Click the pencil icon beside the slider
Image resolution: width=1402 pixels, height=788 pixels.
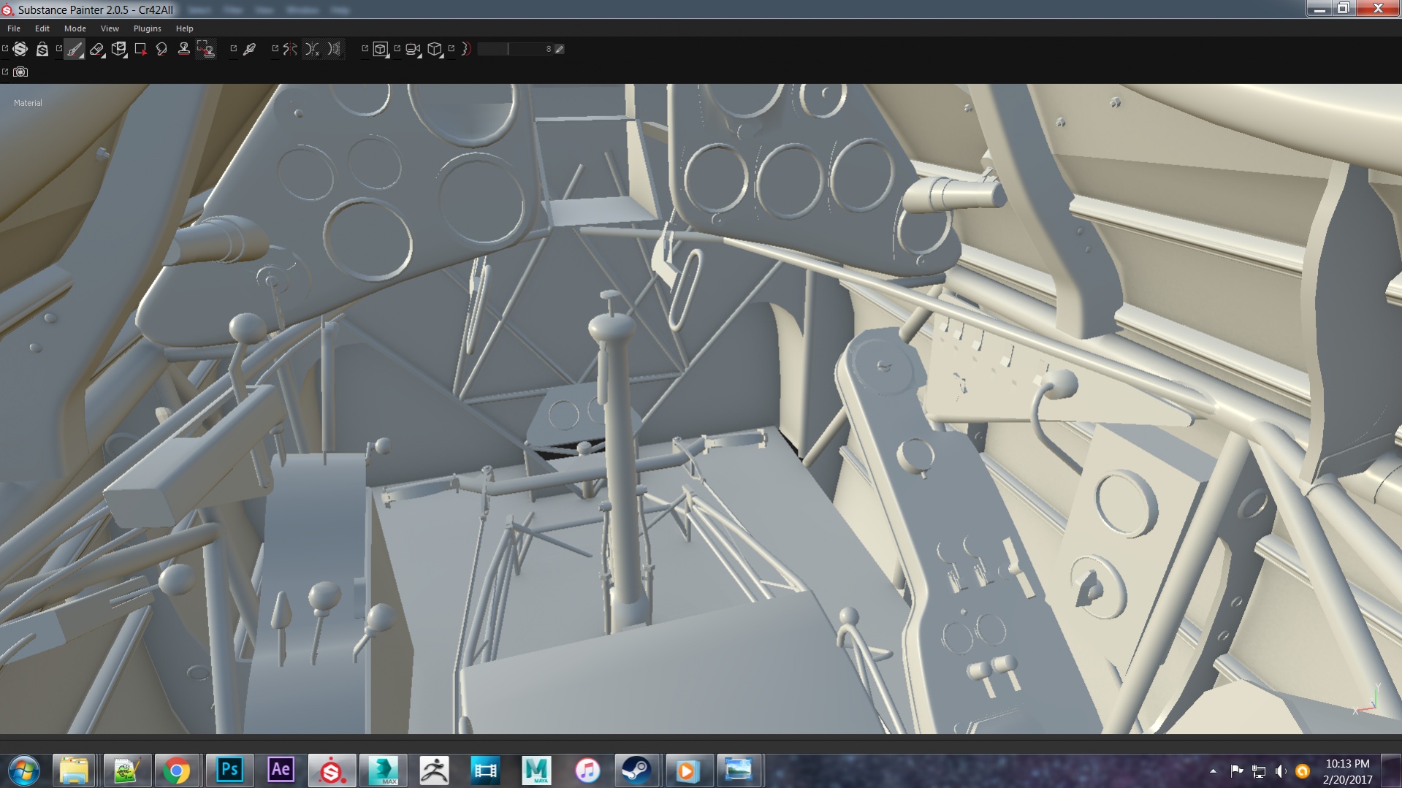pos(560,49)
